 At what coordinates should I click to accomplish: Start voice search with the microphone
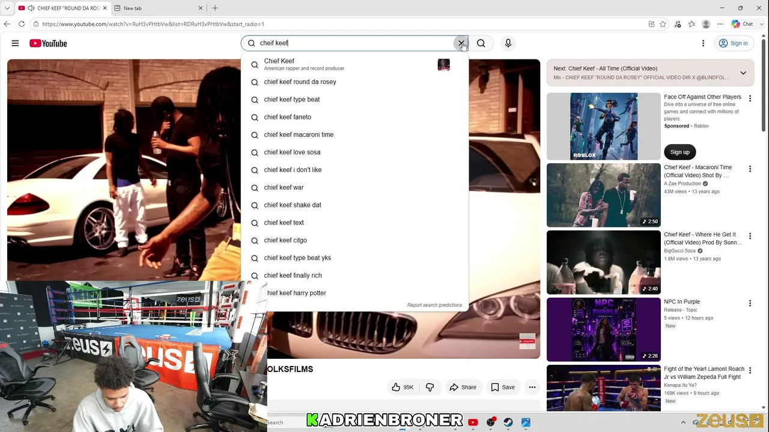point(508,43)
